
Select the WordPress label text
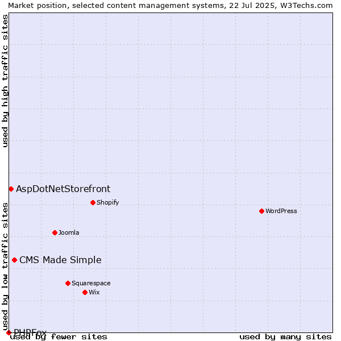[281, 211]
